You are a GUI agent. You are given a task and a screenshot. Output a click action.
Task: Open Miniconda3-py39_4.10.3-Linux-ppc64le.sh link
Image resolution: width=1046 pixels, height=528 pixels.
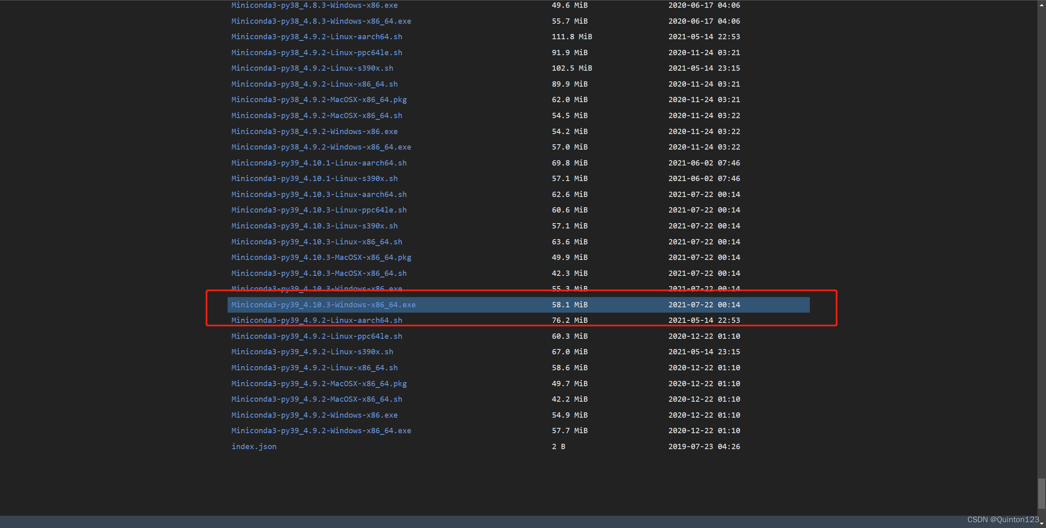(x=319, y=210)
